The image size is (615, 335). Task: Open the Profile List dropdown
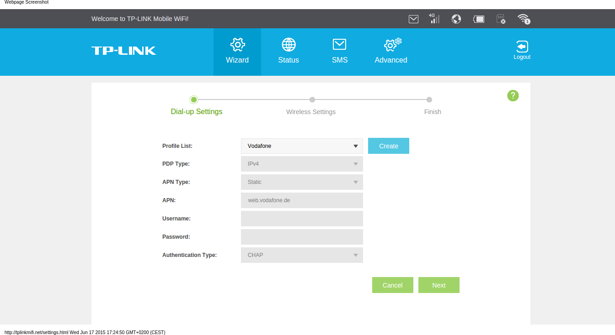coord(302,146)
